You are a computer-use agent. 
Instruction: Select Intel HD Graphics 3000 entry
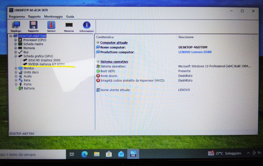click(44, 60)
